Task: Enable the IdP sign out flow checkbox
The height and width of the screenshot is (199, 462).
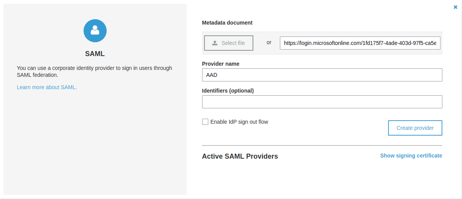Action: pyautogui.click(x=205, y=122)
